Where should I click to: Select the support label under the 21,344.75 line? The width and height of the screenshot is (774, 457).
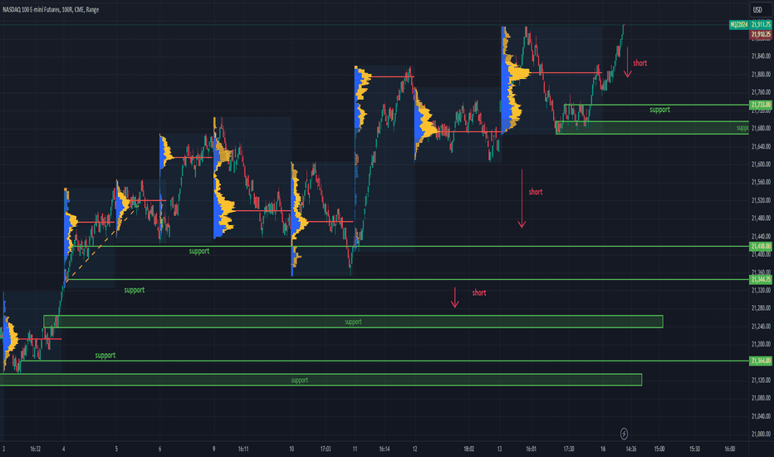pos(135,290)
